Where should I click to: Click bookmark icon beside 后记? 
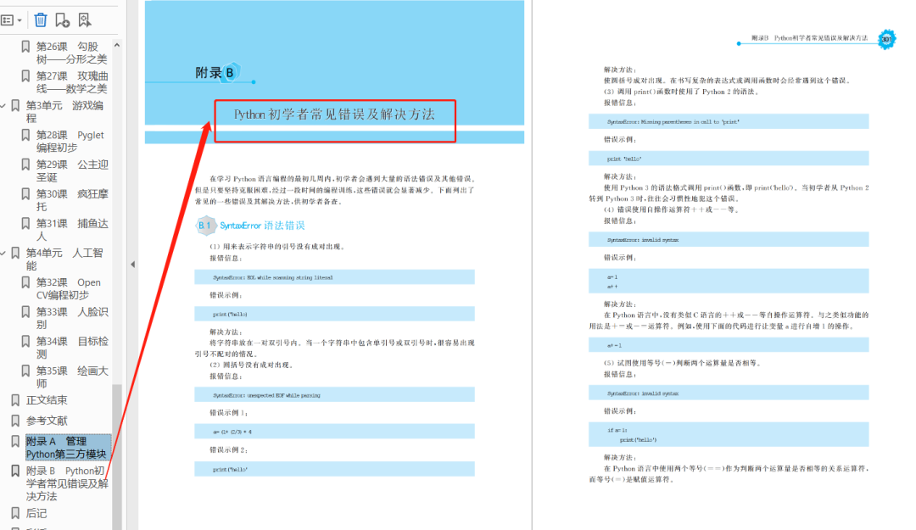(16, 514)
